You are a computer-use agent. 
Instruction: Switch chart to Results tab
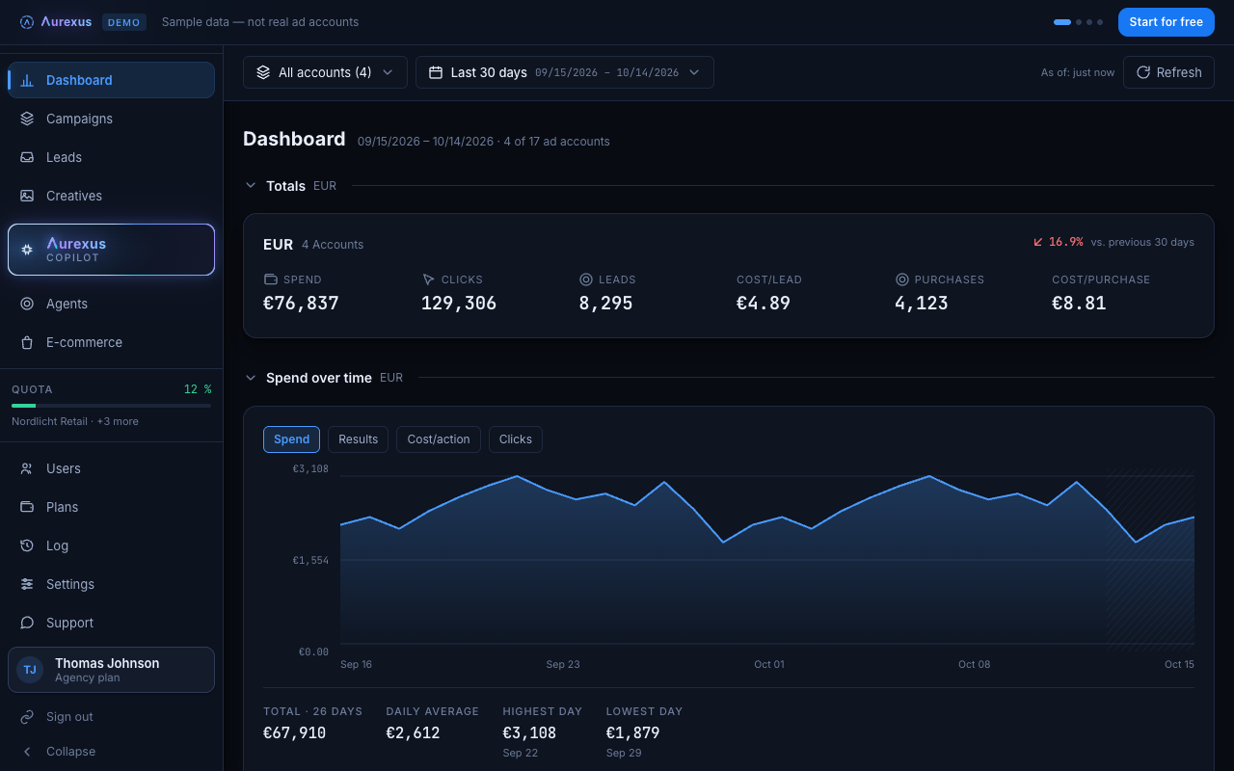(x=358, y=439)
